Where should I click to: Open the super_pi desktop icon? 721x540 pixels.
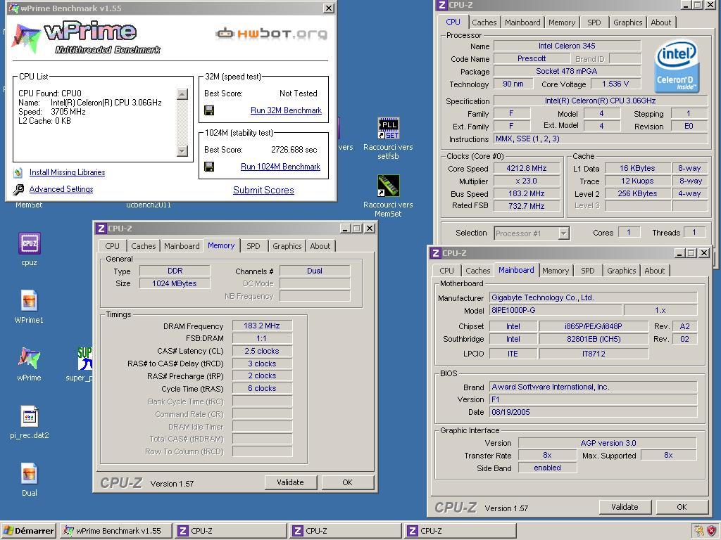pyautogui.click(x=85, y=359)
